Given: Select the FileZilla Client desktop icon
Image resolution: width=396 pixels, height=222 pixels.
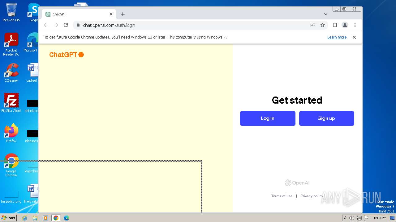Looking at the screenshot, I should tap(11, 103).
